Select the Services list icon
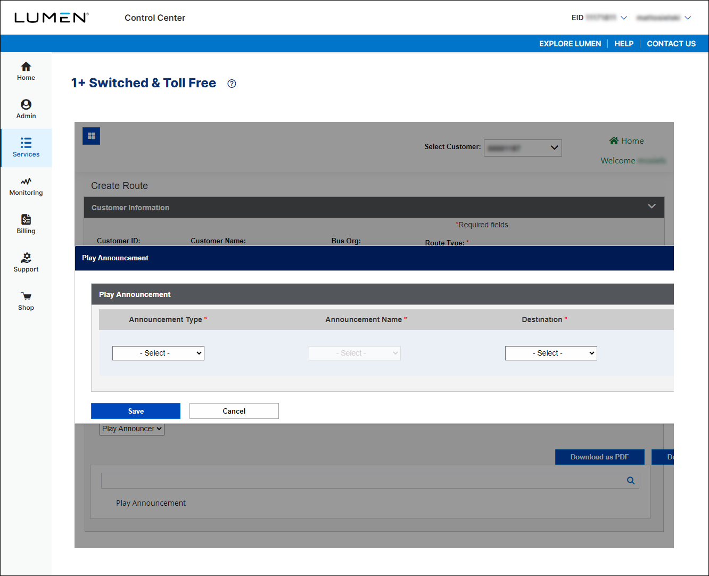709x576 pixels. (26, 143)
